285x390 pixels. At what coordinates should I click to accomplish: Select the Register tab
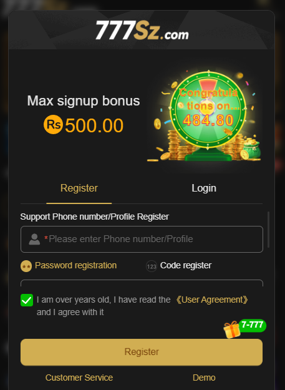[x=79, y=188]
